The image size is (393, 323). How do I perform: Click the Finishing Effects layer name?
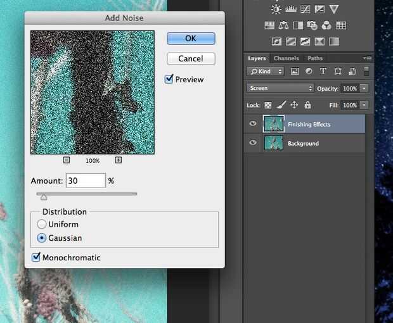[309, 124]
